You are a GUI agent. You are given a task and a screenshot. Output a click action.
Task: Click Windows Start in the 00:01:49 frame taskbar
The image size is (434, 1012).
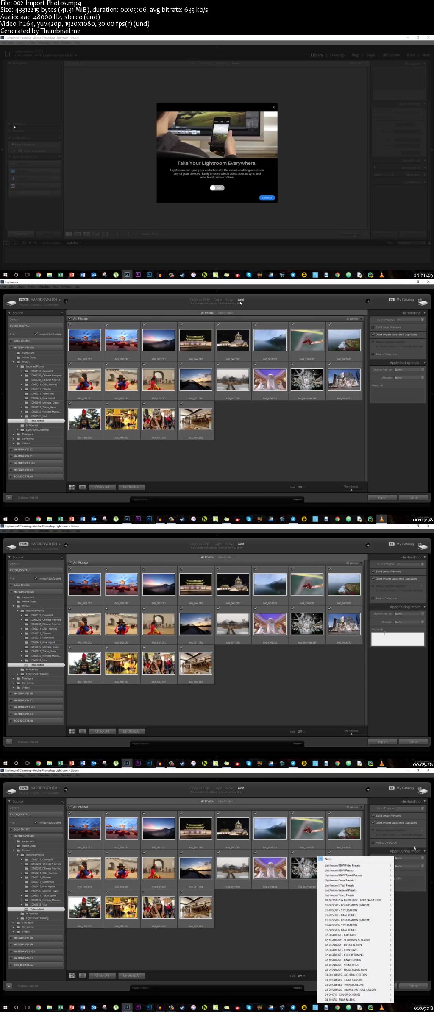[6, 275]
